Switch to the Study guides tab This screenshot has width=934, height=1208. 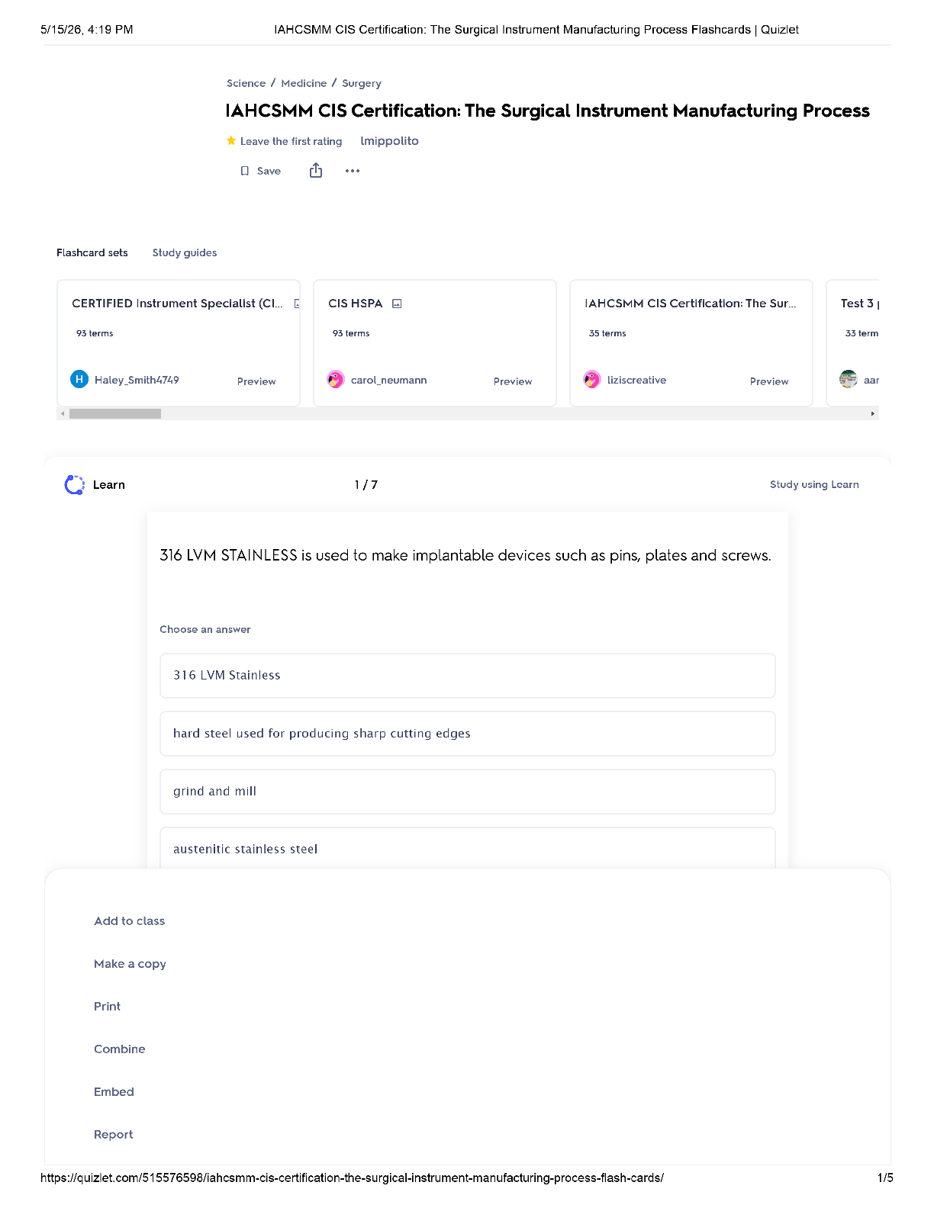pyautogui.click(x=185, y=252)
